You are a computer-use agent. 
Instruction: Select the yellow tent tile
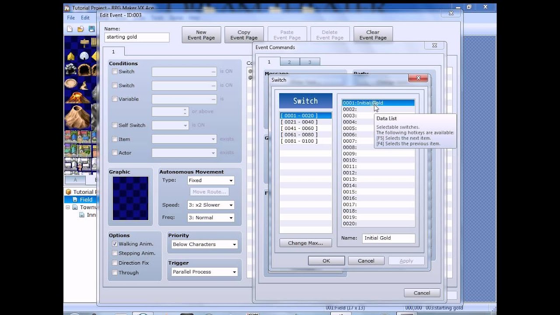[71, 56]
